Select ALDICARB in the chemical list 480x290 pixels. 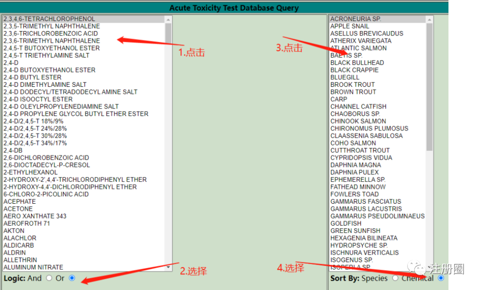point(84,245)
